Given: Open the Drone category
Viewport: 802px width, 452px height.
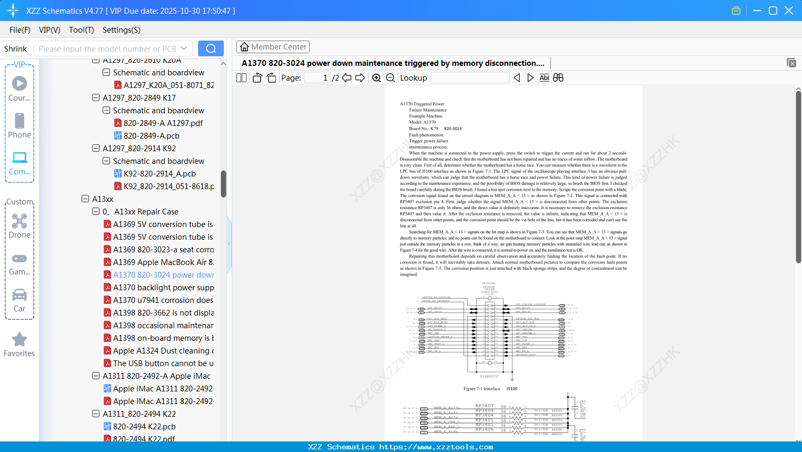Looking at the screenshot, I should (x=19, y=226).
